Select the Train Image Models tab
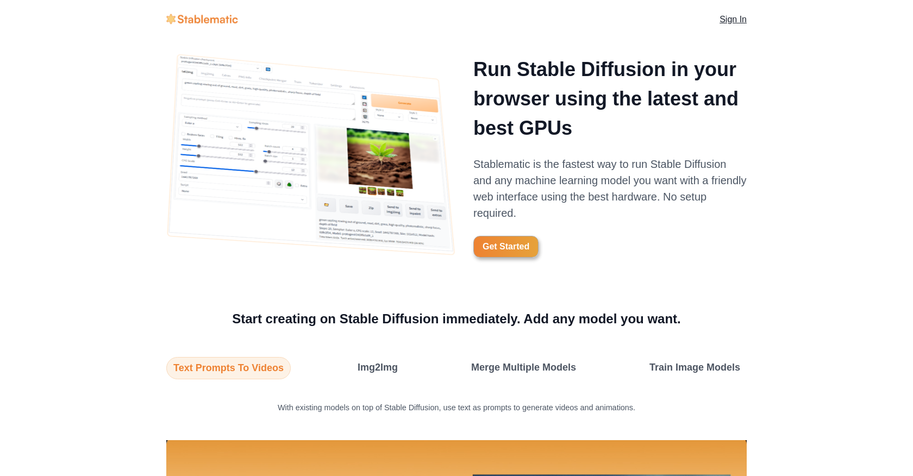 [695, 367]
